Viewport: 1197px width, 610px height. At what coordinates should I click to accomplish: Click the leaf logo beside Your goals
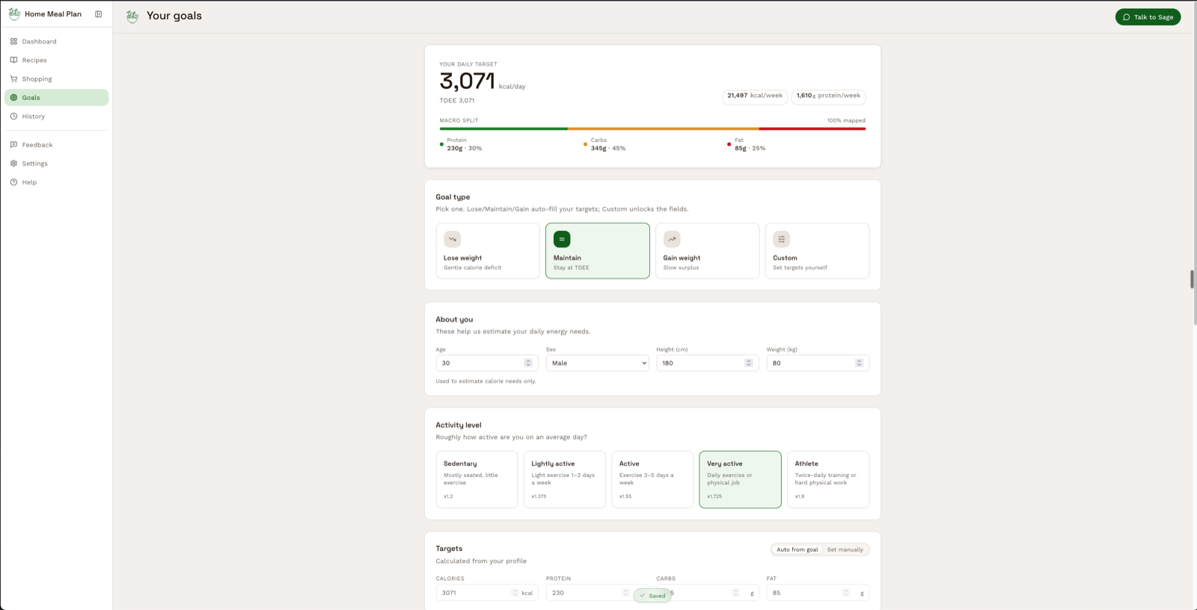tap(132, 16)
